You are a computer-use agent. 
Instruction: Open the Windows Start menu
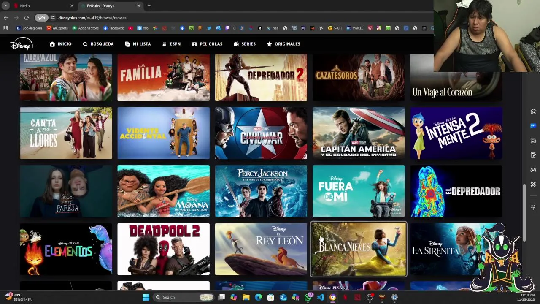click(x=146, y=297)
